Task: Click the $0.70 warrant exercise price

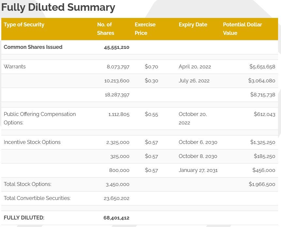Action: [151, 67]
